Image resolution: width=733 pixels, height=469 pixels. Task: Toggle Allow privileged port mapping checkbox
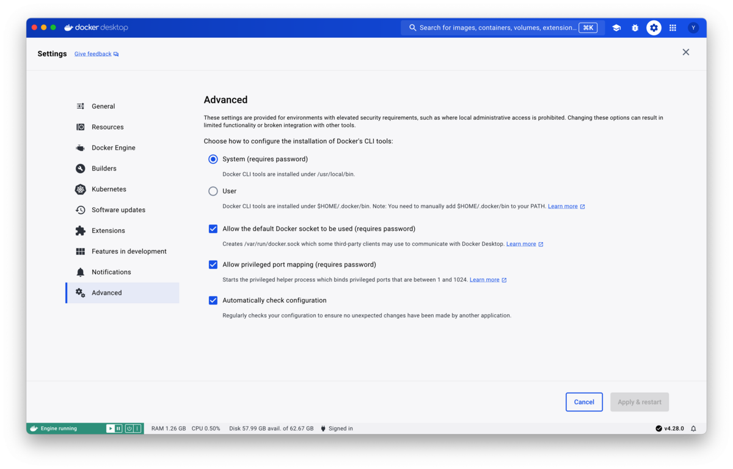(213, 265)
